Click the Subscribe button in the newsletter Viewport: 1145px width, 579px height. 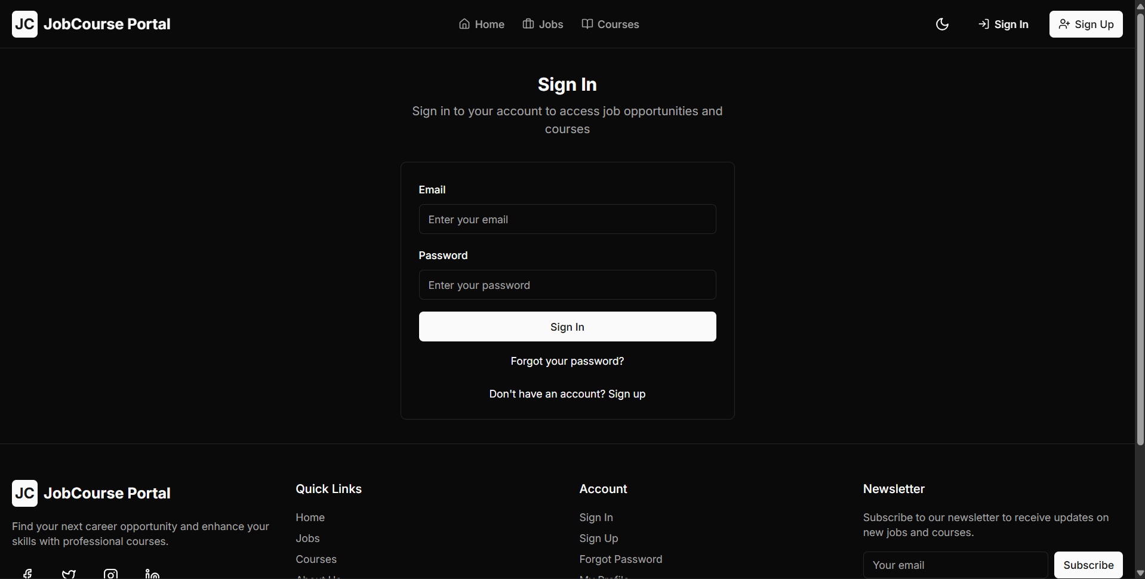[1088, 564]
